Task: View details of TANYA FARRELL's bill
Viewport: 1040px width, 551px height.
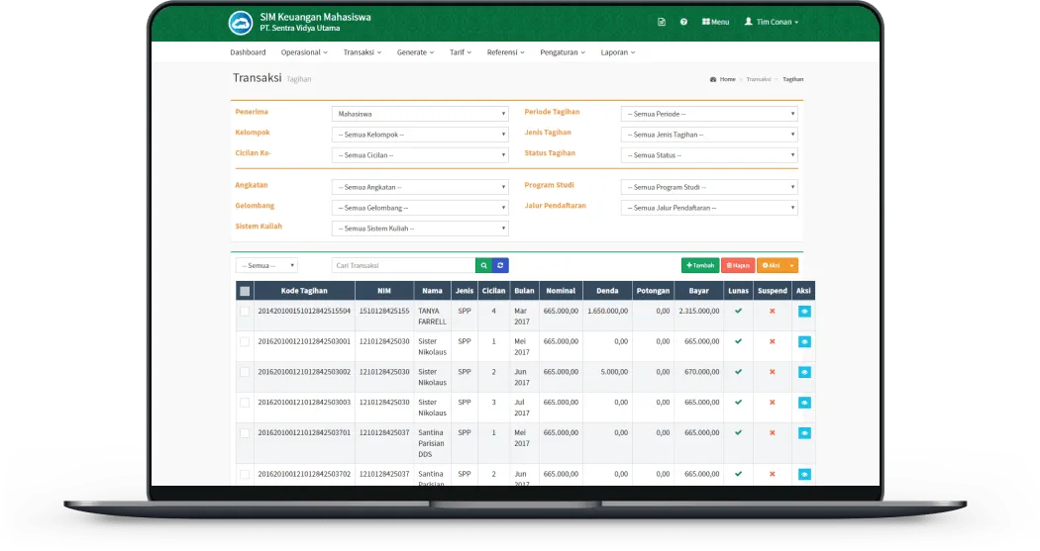Action: pos(804,312)
